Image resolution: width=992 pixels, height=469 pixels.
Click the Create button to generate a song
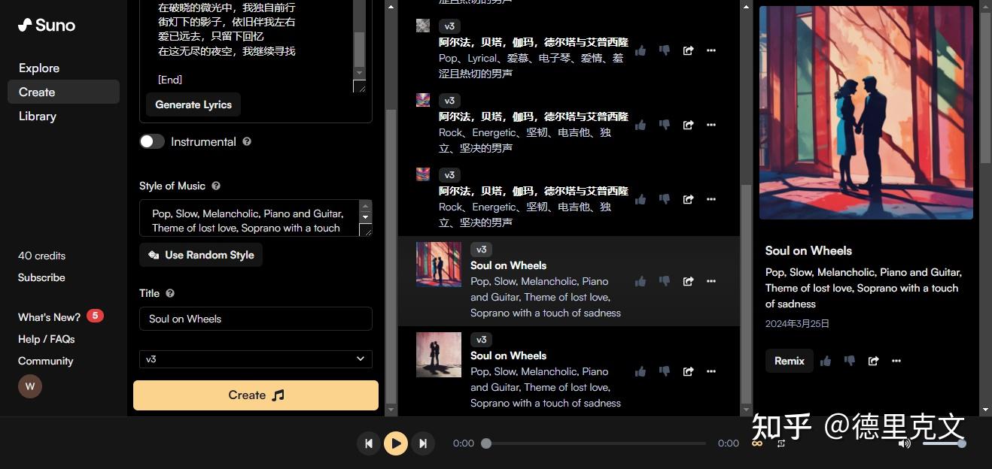pos(255,395)
